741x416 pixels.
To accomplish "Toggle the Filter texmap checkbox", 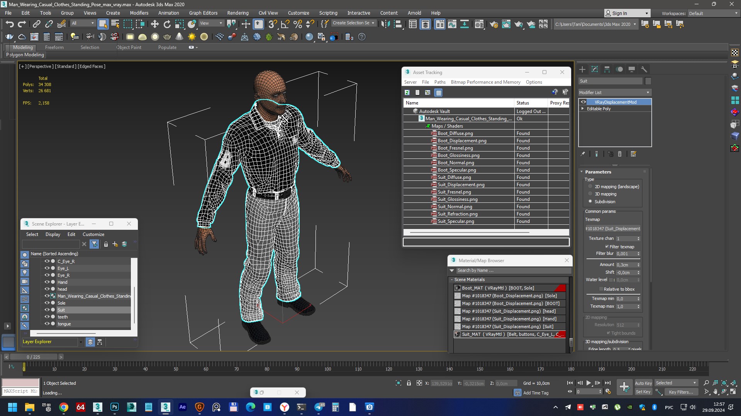I will pyautogui.click(x=607, y=247).
